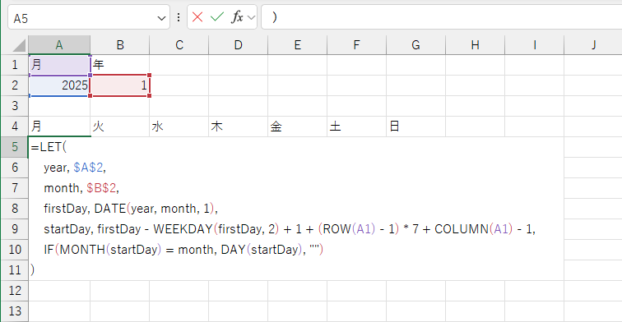Click cell B1 containing 年
Screen dimensions: 622x322
tap(120, 65)
